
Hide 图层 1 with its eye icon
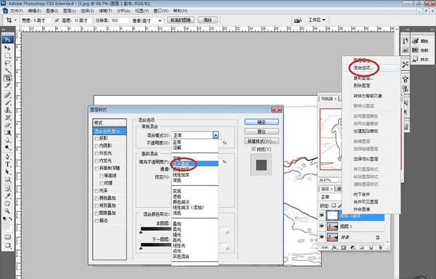point(322,226)
